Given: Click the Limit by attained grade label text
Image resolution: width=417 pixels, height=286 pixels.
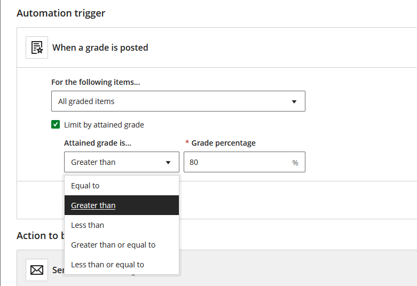Looking at the screenshot, I should coord(104,125).
